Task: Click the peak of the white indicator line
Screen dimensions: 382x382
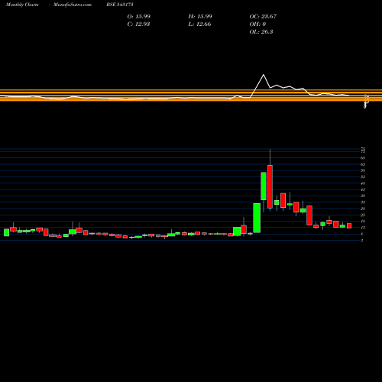Action: pos(264,75)
